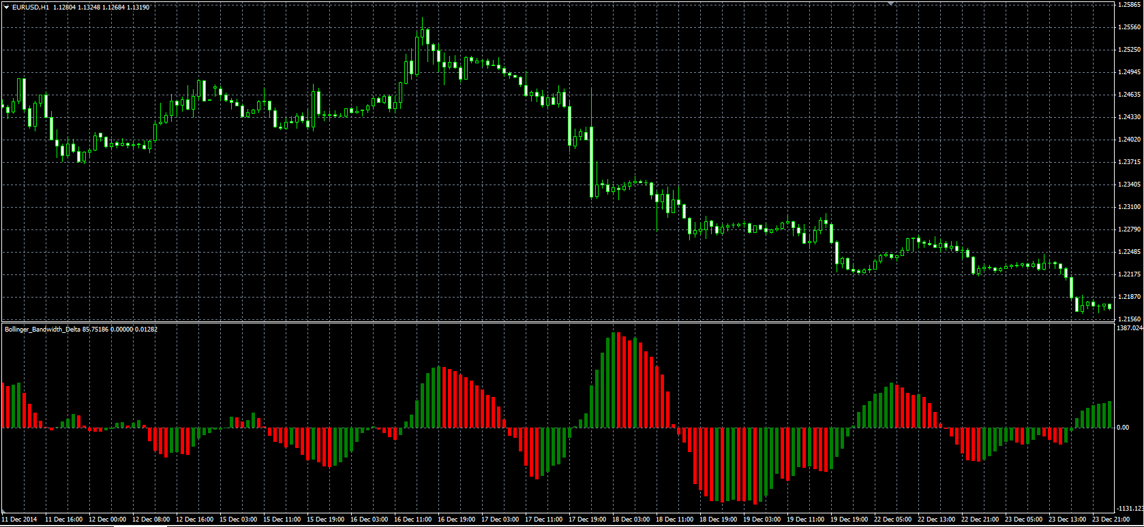Viewport: 1144px width, 527px height.
Task: Click the 19 Dec 11:00 time label
Action: coord(806,520)
